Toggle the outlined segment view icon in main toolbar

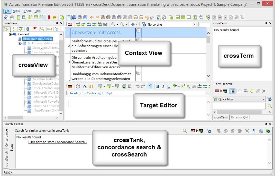69,17
